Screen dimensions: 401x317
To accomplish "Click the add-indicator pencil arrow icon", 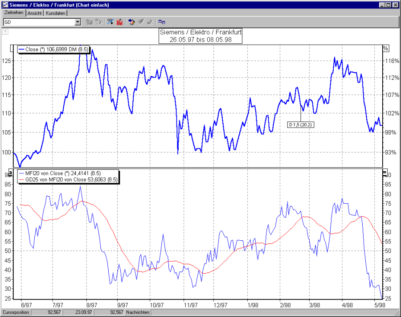I will pos(132,21).
